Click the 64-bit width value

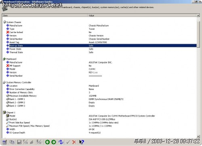click(92, 129)
